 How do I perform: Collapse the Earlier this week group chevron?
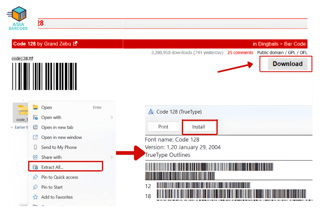(11, 127)
